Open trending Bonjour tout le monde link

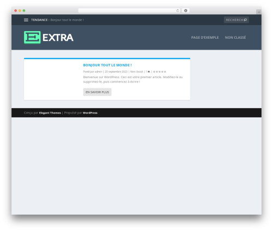tap(67, 20)
